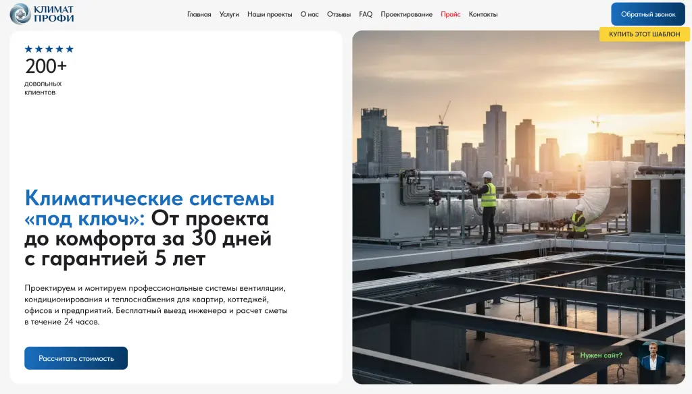Viewport: 692px width, 394px height.
Task: Jump to the FAQ section
Action: pos(366,14)
